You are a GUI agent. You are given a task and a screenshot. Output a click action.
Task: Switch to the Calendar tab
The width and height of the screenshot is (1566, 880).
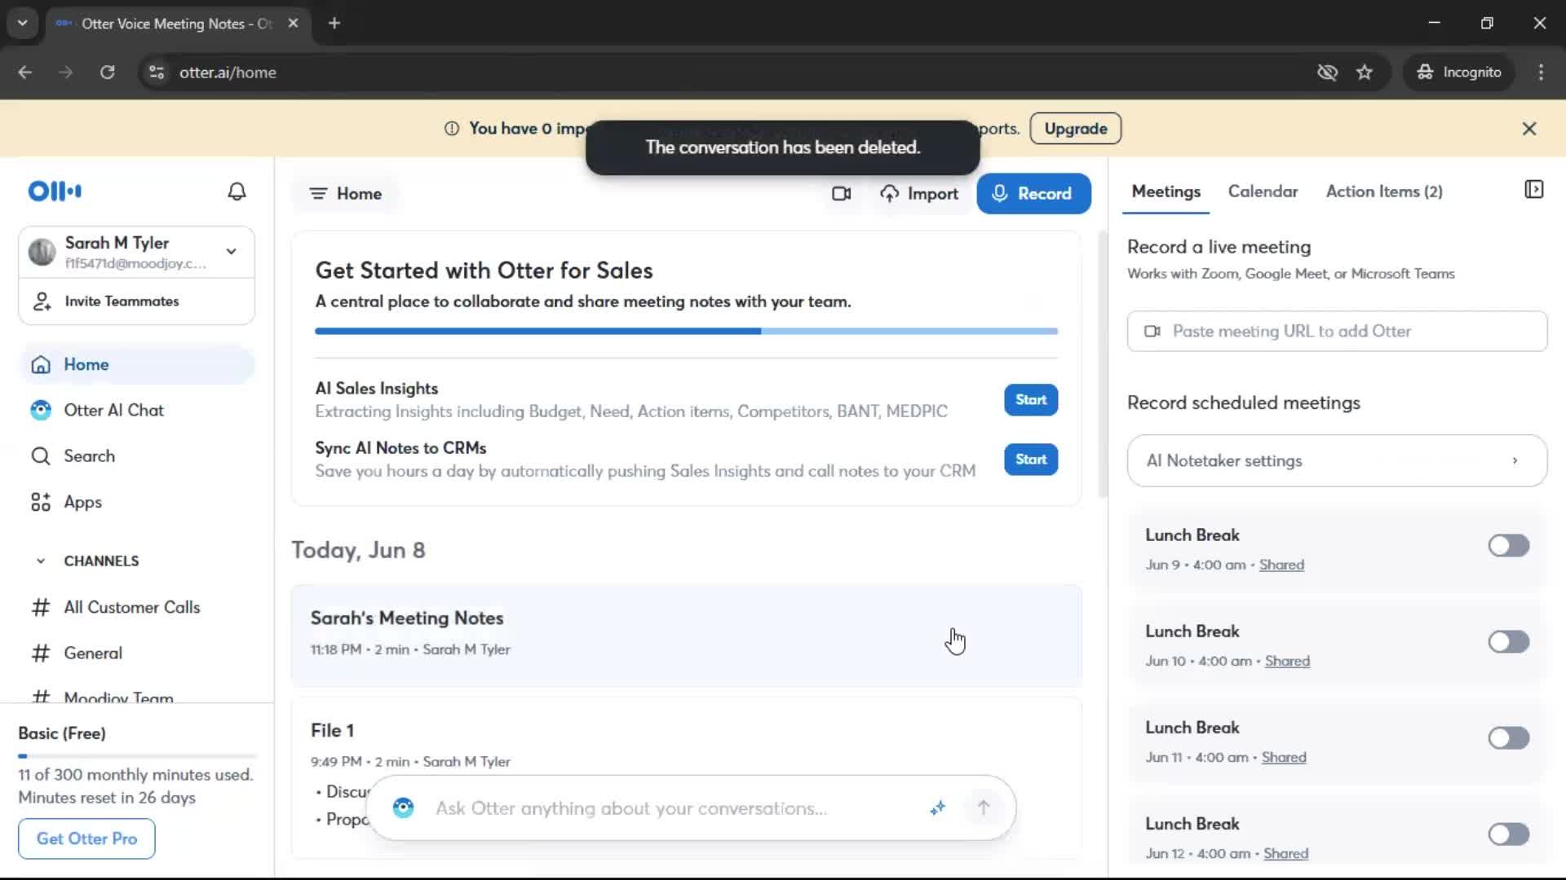pyautogui.click(x=1263, y=191)
